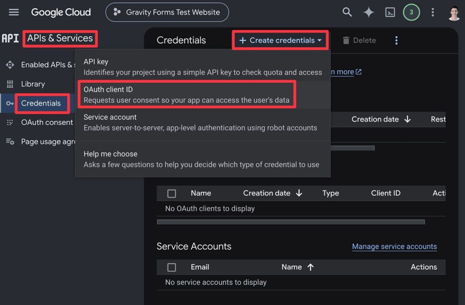Click the Delete button with trash icon
The width and height of the screenshot is (465, 305).
(359, 40)
